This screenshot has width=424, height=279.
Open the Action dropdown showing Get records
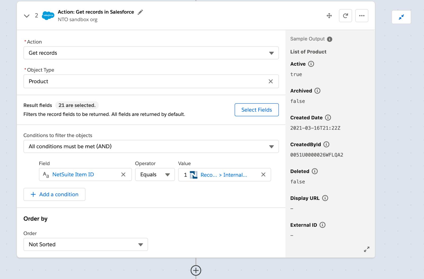(x=151, y=53)
